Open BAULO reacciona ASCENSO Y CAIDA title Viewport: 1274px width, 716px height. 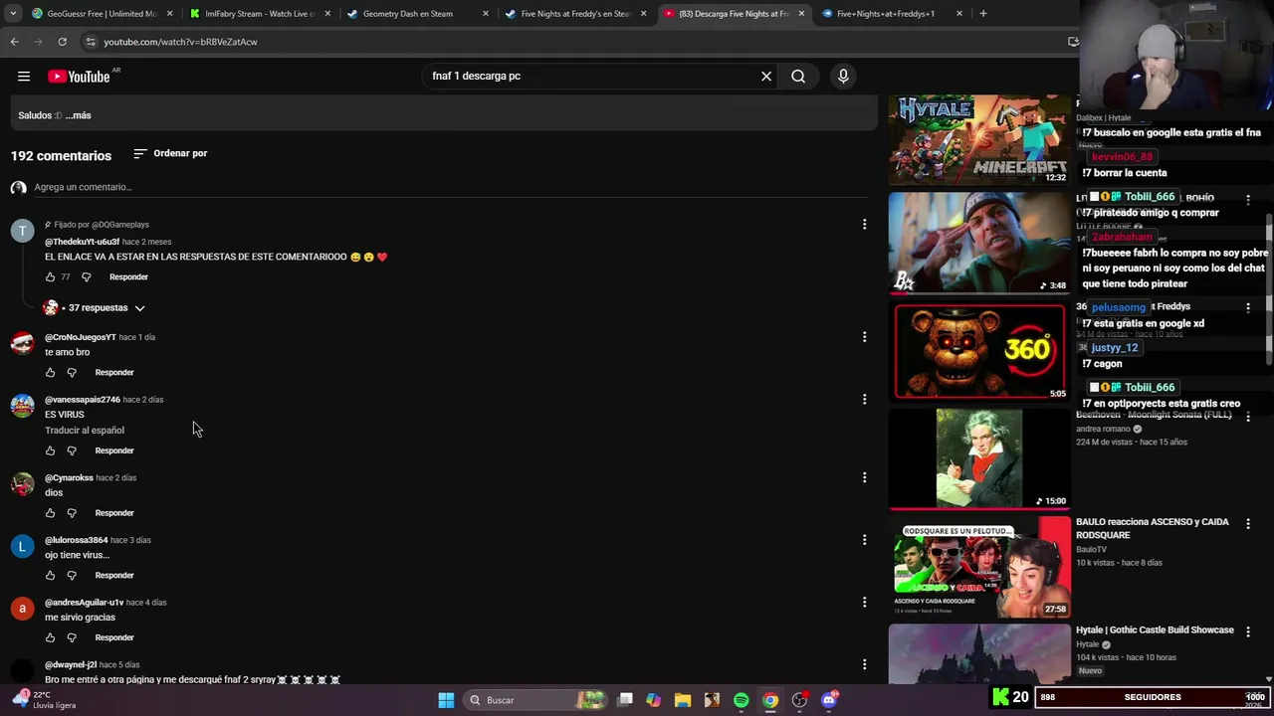(1153, 529)
